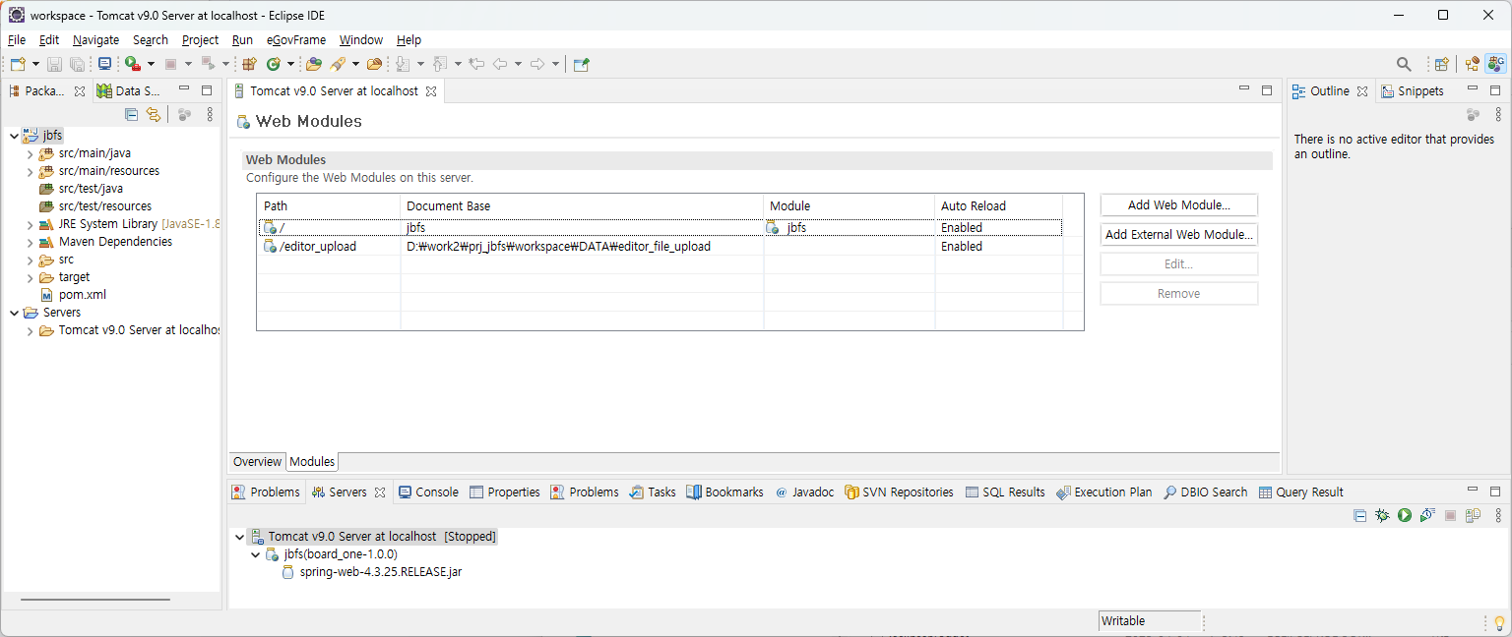This screenshot has width=1512, height=637.
Task: Start the server in debug mode
Action: pos(1383,515)
